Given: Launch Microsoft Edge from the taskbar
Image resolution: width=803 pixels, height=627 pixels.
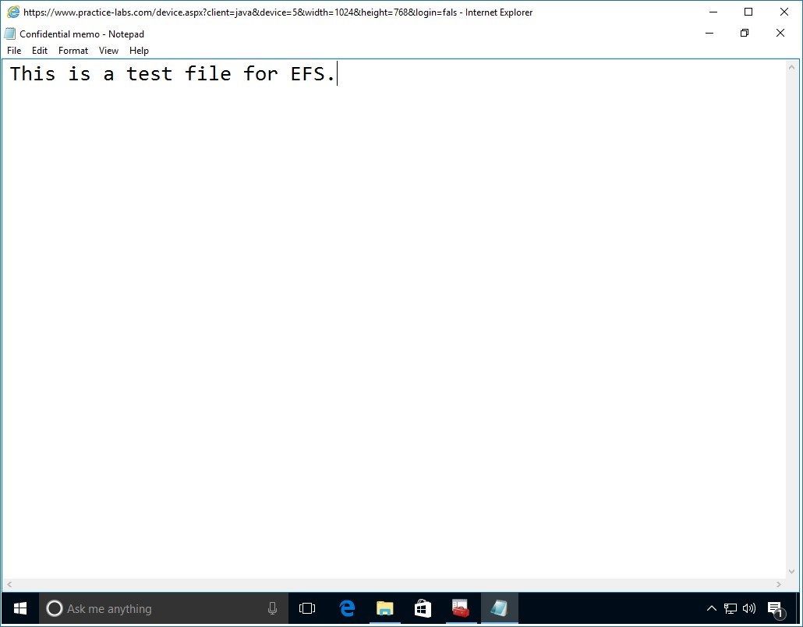Looking at the screenshot, I should 346,608.
